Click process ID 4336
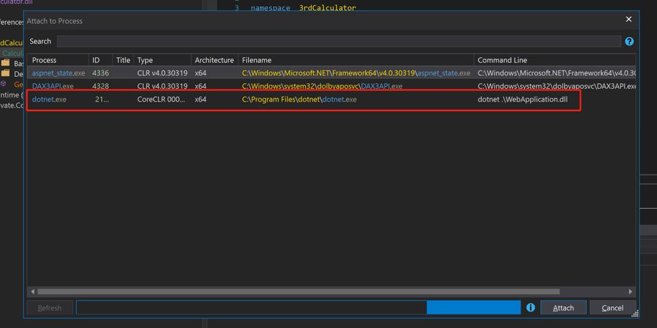Screen dimensions: 657x328 [x=101, y=73]
